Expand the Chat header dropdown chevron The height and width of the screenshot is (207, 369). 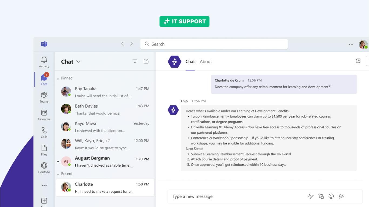[x=79, y=61]
